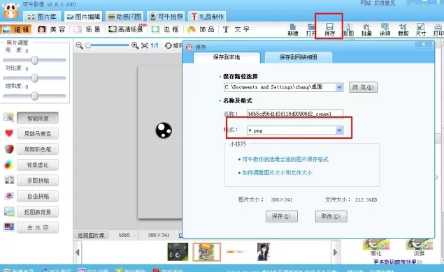Expand the save path dropdown
444x272 pixels.
pos(339,87)
